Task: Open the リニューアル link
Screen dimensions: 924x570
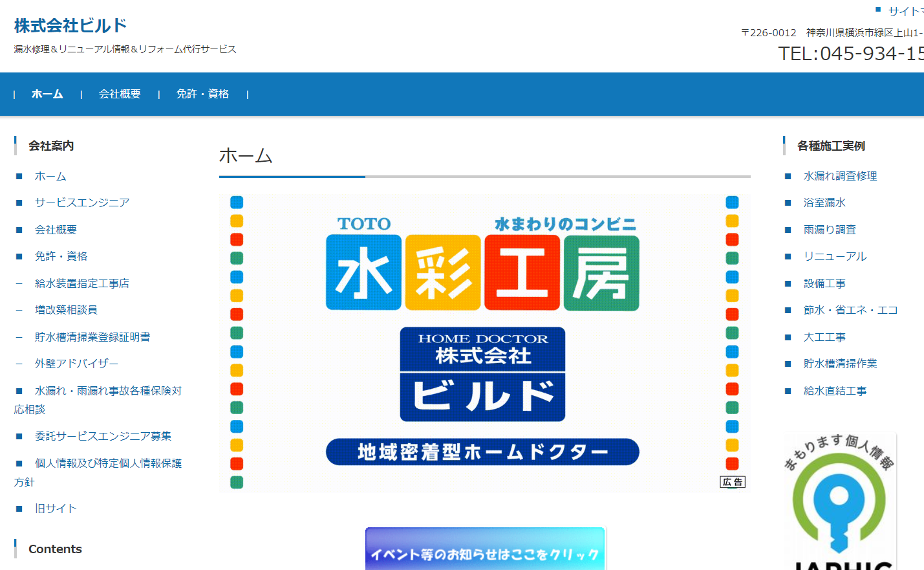Action: 835,256
